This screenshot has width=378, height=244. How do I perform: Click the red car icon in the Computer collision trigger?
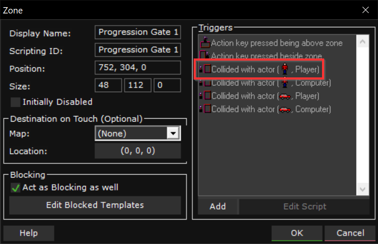[285, 110]
